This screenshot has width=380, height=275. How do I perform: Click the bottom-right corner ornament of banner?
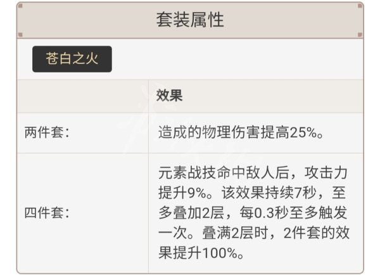[x=360, y=34]
